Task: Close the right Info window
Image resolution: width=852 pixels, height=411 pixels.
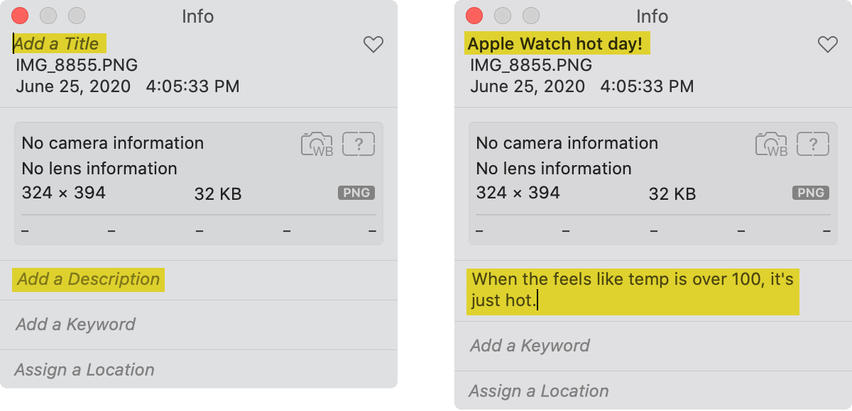Action: pyautogui.click(x=474, y=16)
